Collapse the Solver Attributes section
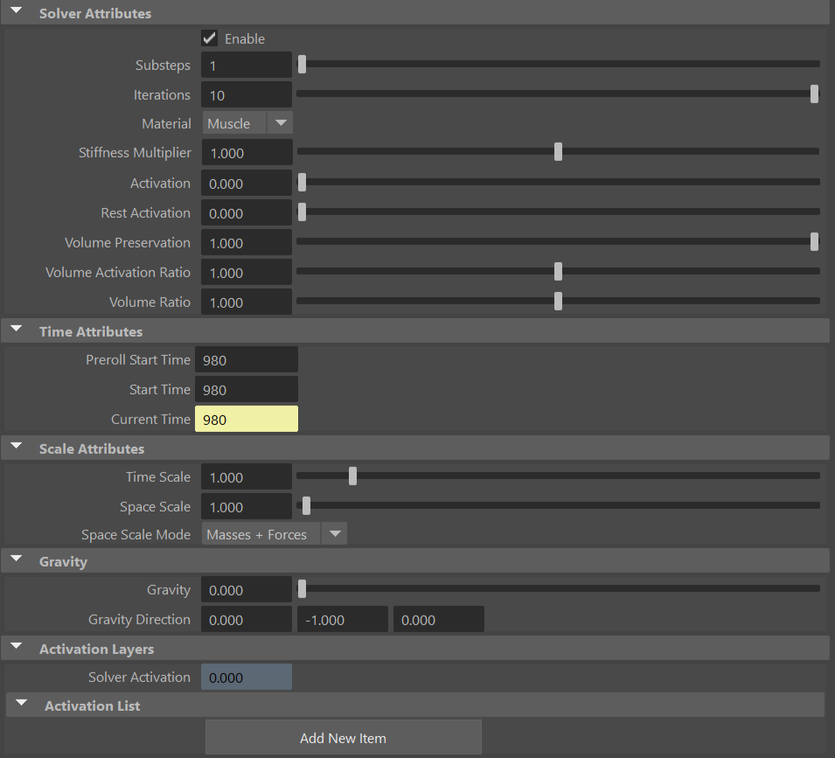The height and width of the screenshot is (758, 835). click(x=17, y=12)
